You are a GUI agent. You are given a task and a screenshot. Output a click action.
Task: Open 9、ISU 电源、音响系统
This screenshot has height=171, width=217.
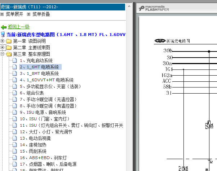(x=43, y=112)
